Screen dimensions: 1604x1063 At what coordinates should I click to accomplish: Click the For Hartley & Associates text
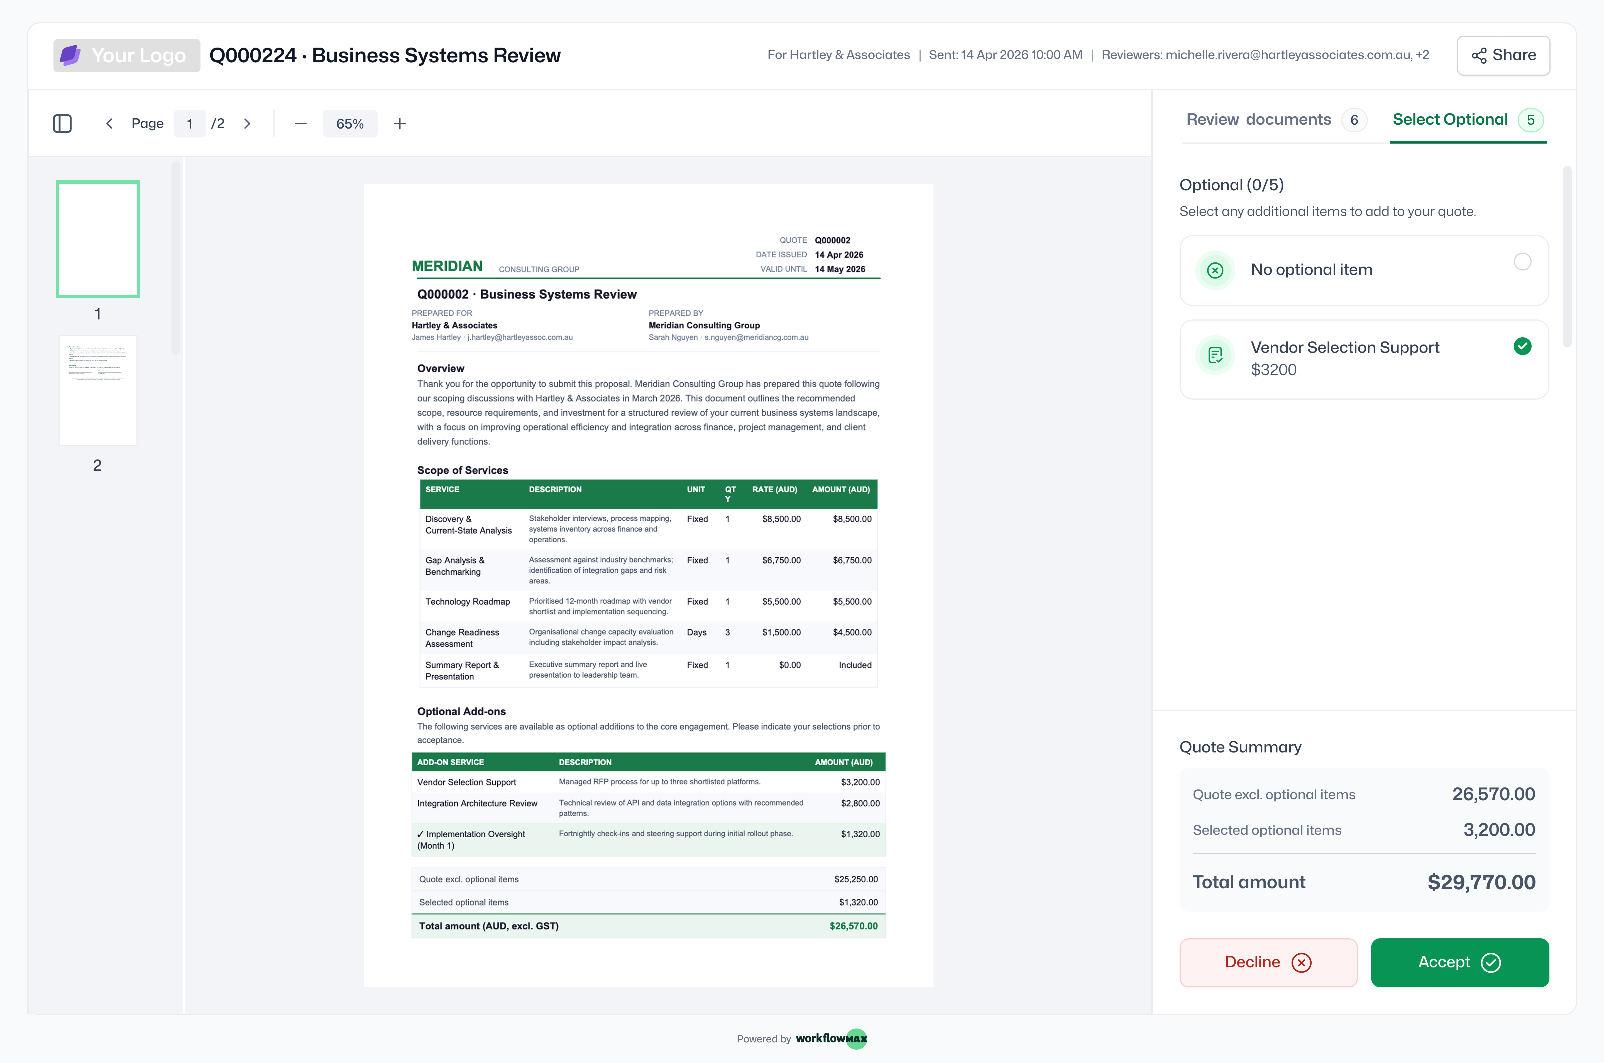[x=839, y=55]
